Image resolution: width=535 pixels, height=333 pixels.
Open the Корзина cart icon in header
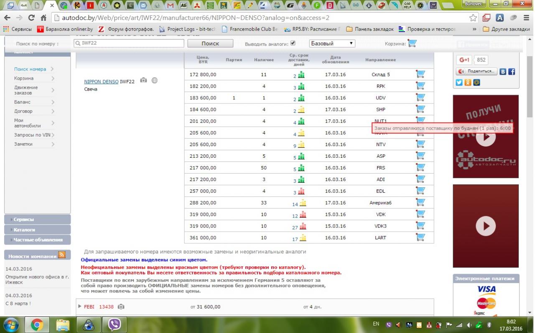[412, 43]
